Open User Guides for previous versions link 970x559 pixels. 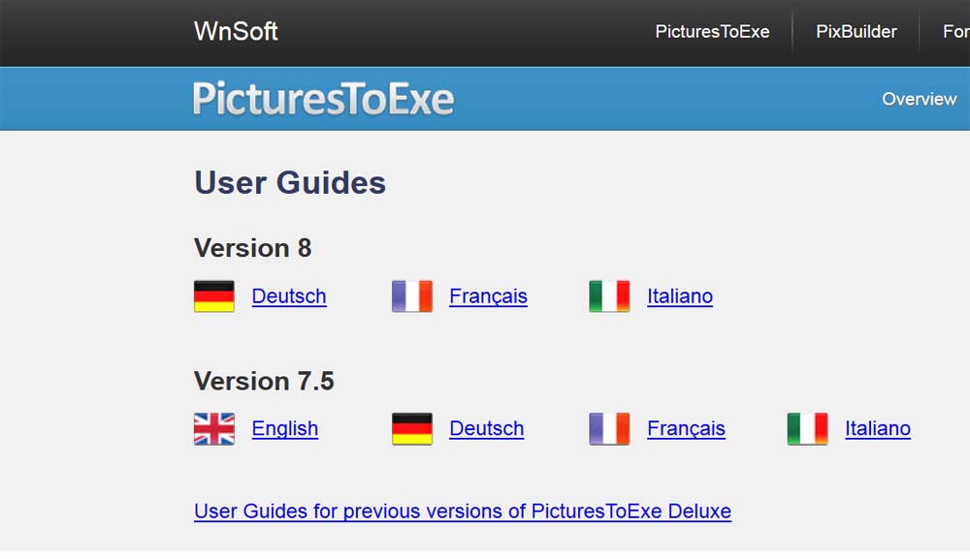(x=463, y=511)
